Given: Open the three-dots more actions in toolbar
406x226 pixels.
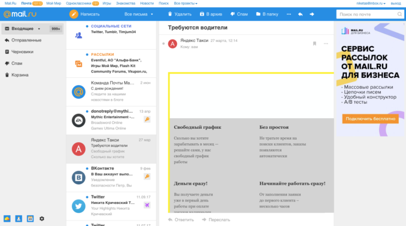Looking at the screenshot, I should pyautogui.click(x=289, y=14).
